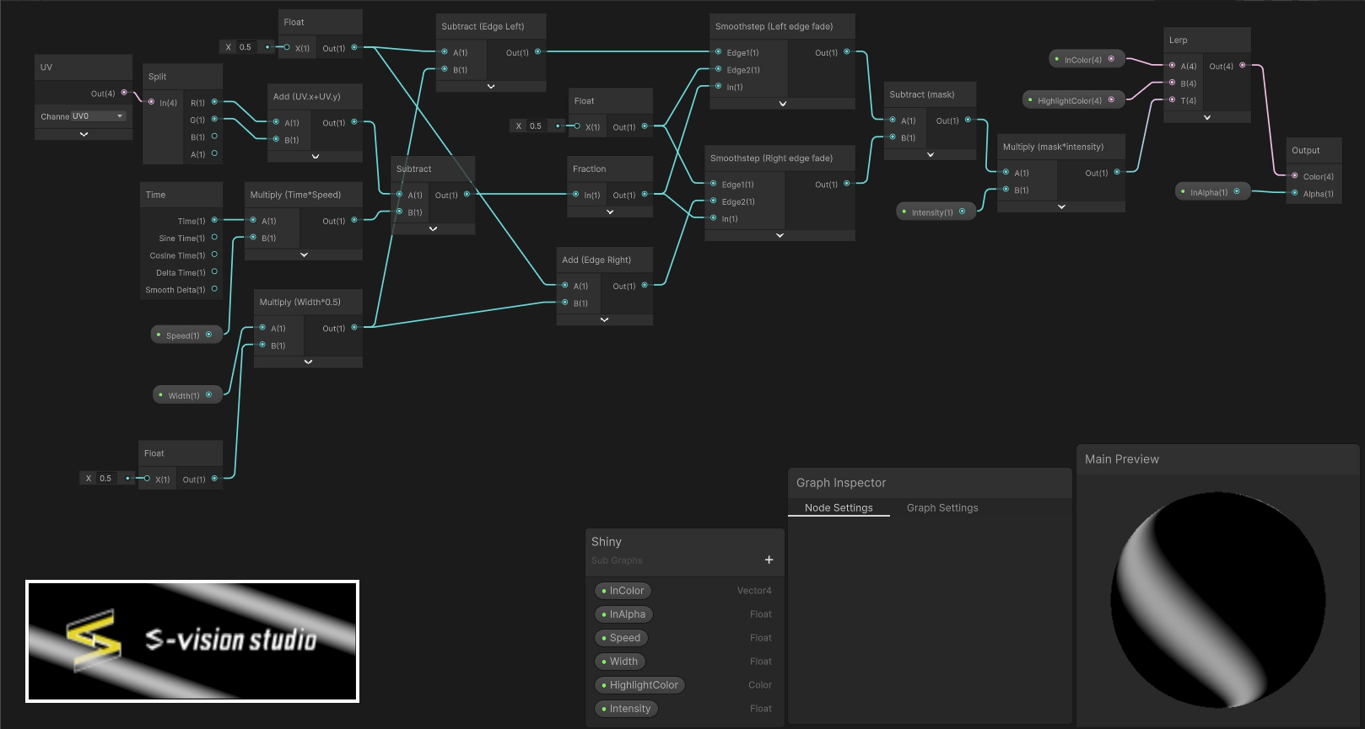The width and height of the screenshot is (1365, 729).
Task: Toggle chevron under Multiply (Width*0.5) node
Action: 308,362
